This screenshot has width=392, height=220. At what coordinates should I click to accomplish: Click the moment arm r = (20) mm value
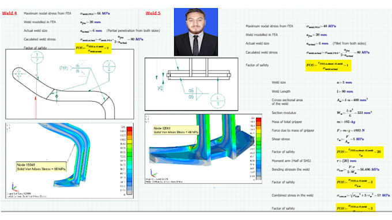coord(346,161)
